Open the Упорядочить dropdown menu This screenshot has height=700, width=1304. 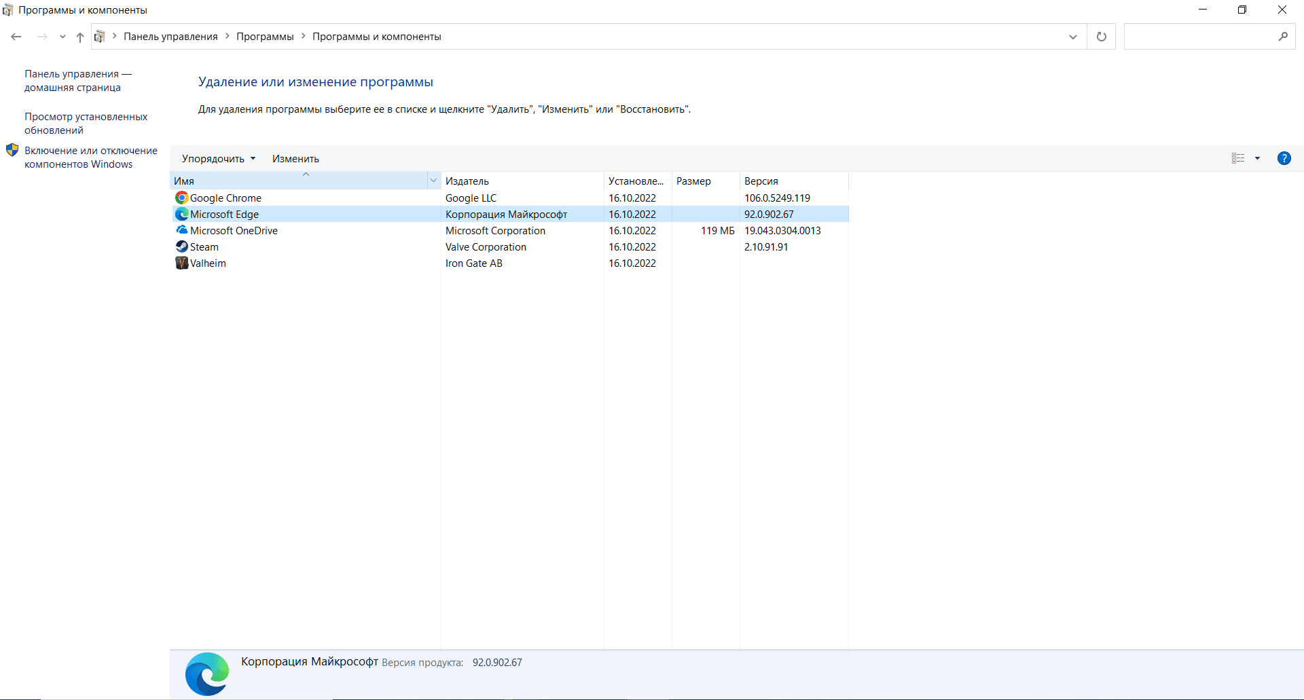(219, 158)
